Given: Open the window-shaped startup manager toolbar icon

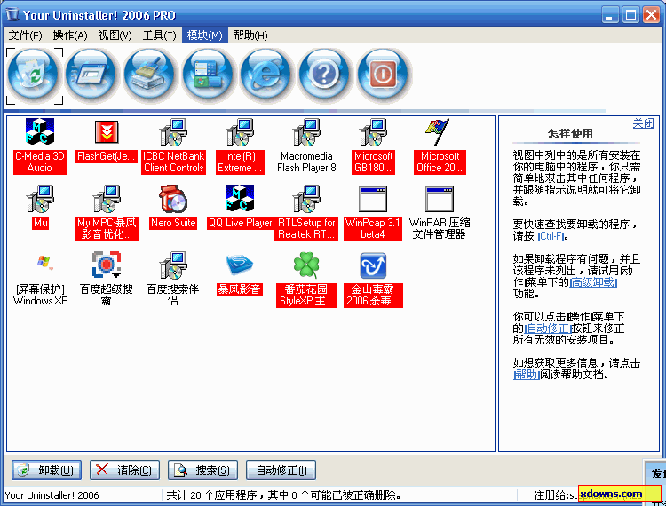Looking at the screenshot, I should (x=91, y=76).
